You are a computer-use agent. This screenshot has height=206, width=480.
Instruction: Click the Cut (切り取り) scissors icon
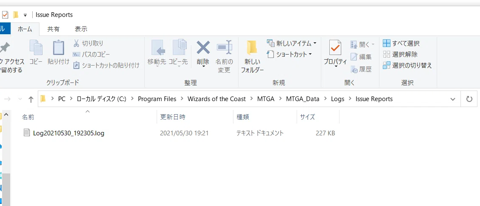76,43
